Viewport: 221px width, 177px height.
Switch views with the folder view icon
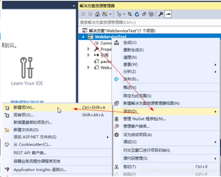pyautogui.click(x=105, y=14)
